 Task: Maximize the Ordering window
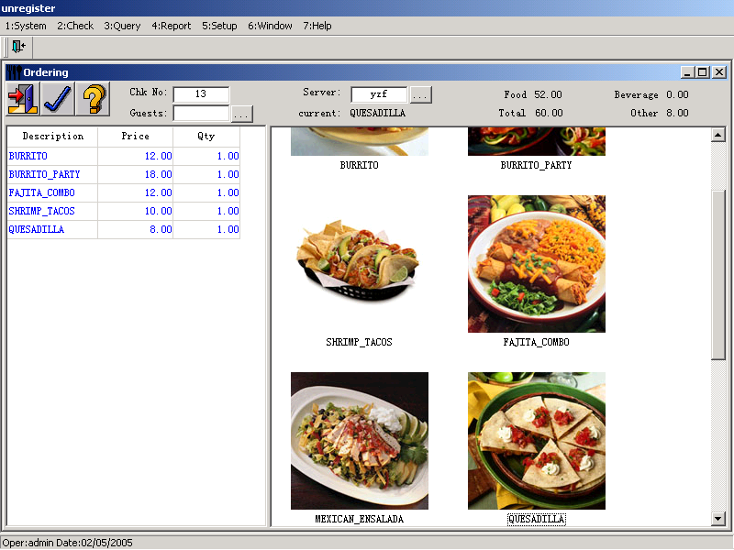(x=702, y=72)
